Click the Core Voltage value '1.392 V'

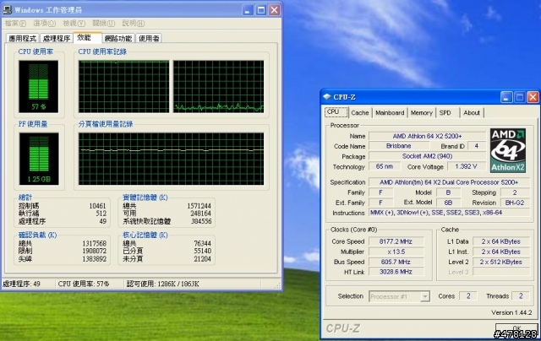[x=466, y=167]
